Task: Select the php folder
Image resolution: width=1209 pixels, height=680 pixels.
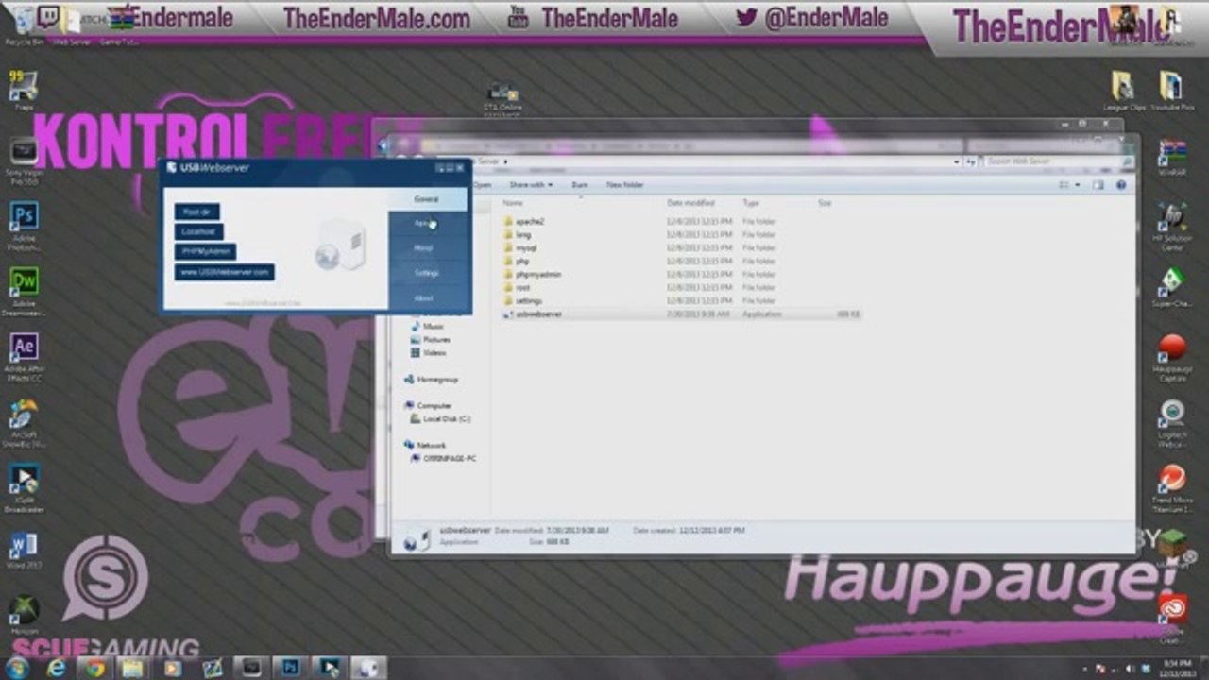Action: click(x=516, y=261)
